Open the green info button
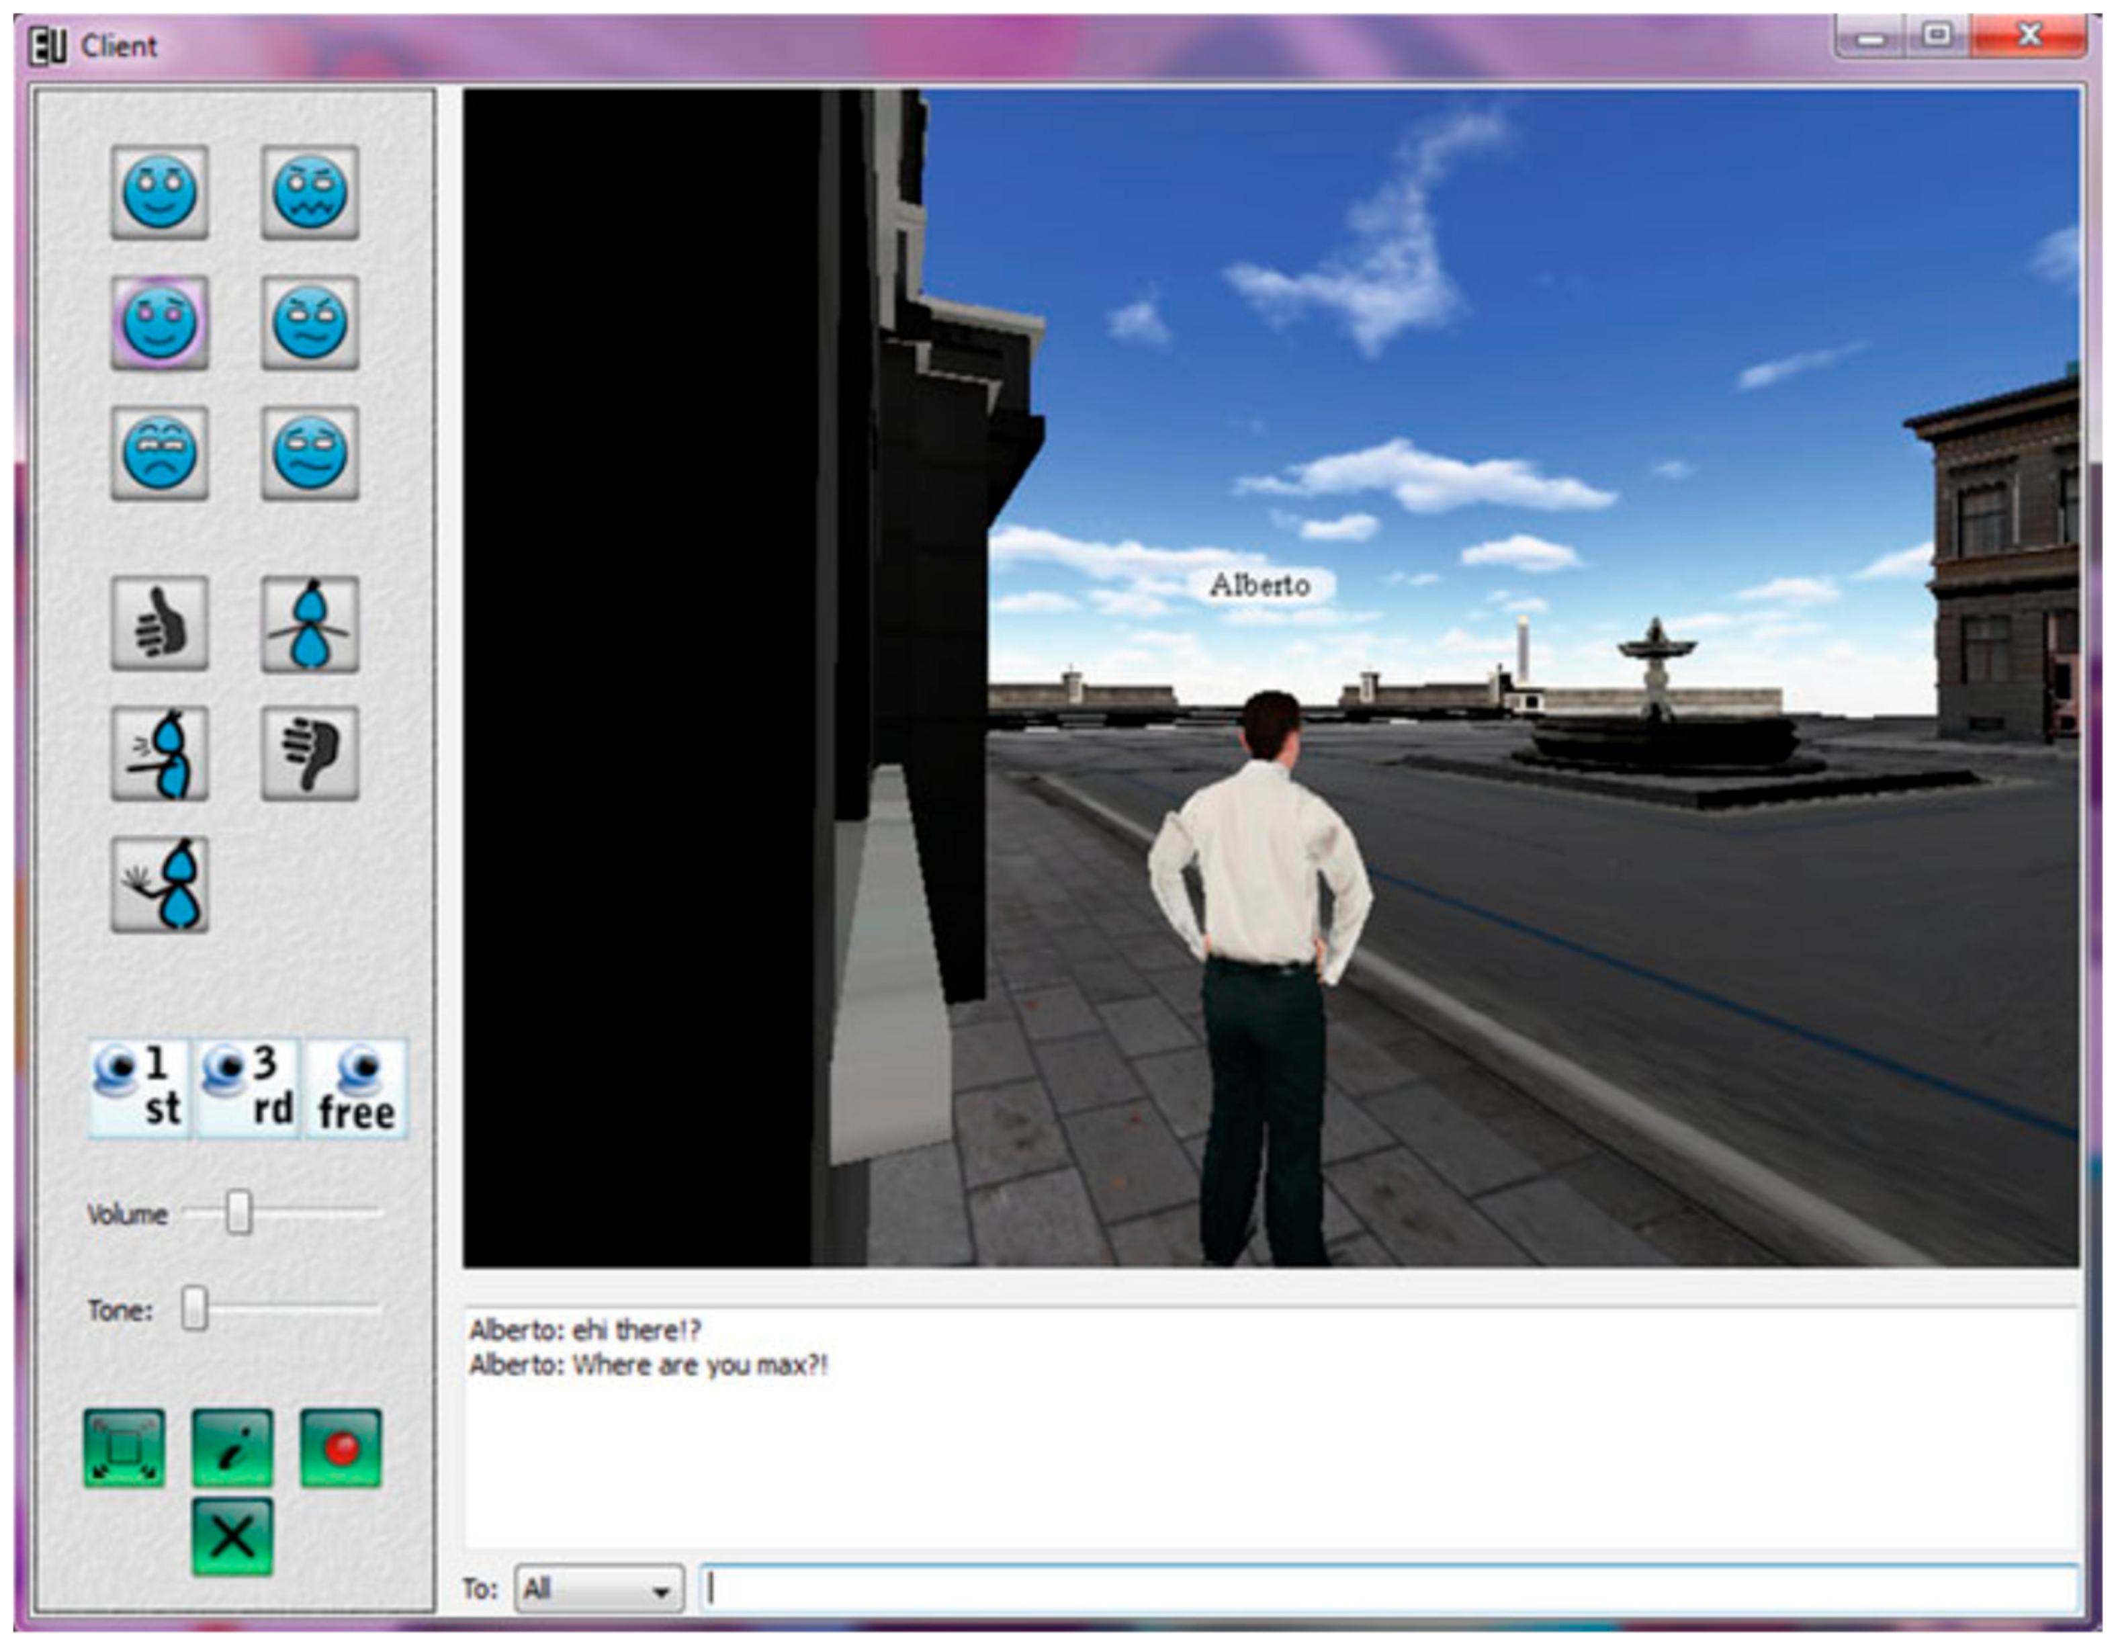 coord(232,1448)
